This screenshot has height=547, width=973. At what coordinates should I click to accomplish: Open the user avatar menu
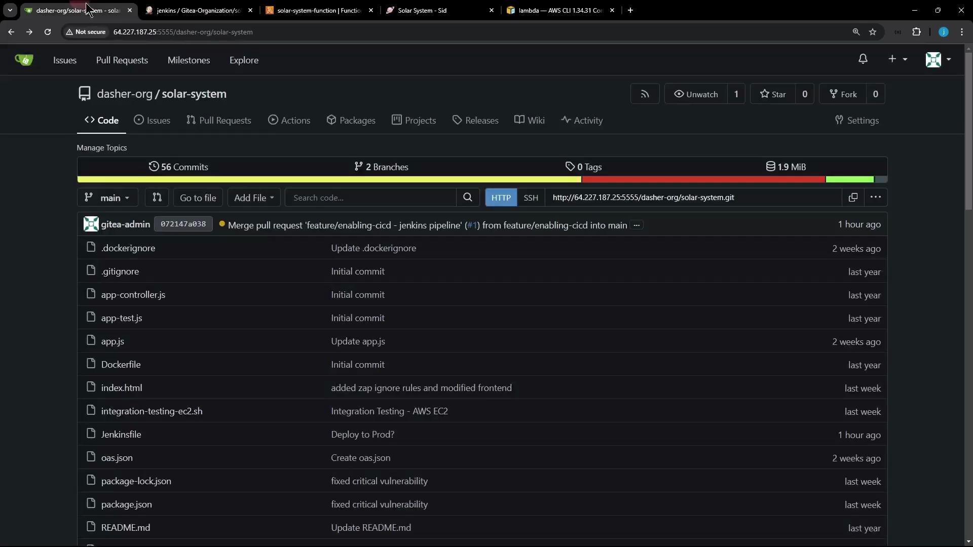[938, 59]
